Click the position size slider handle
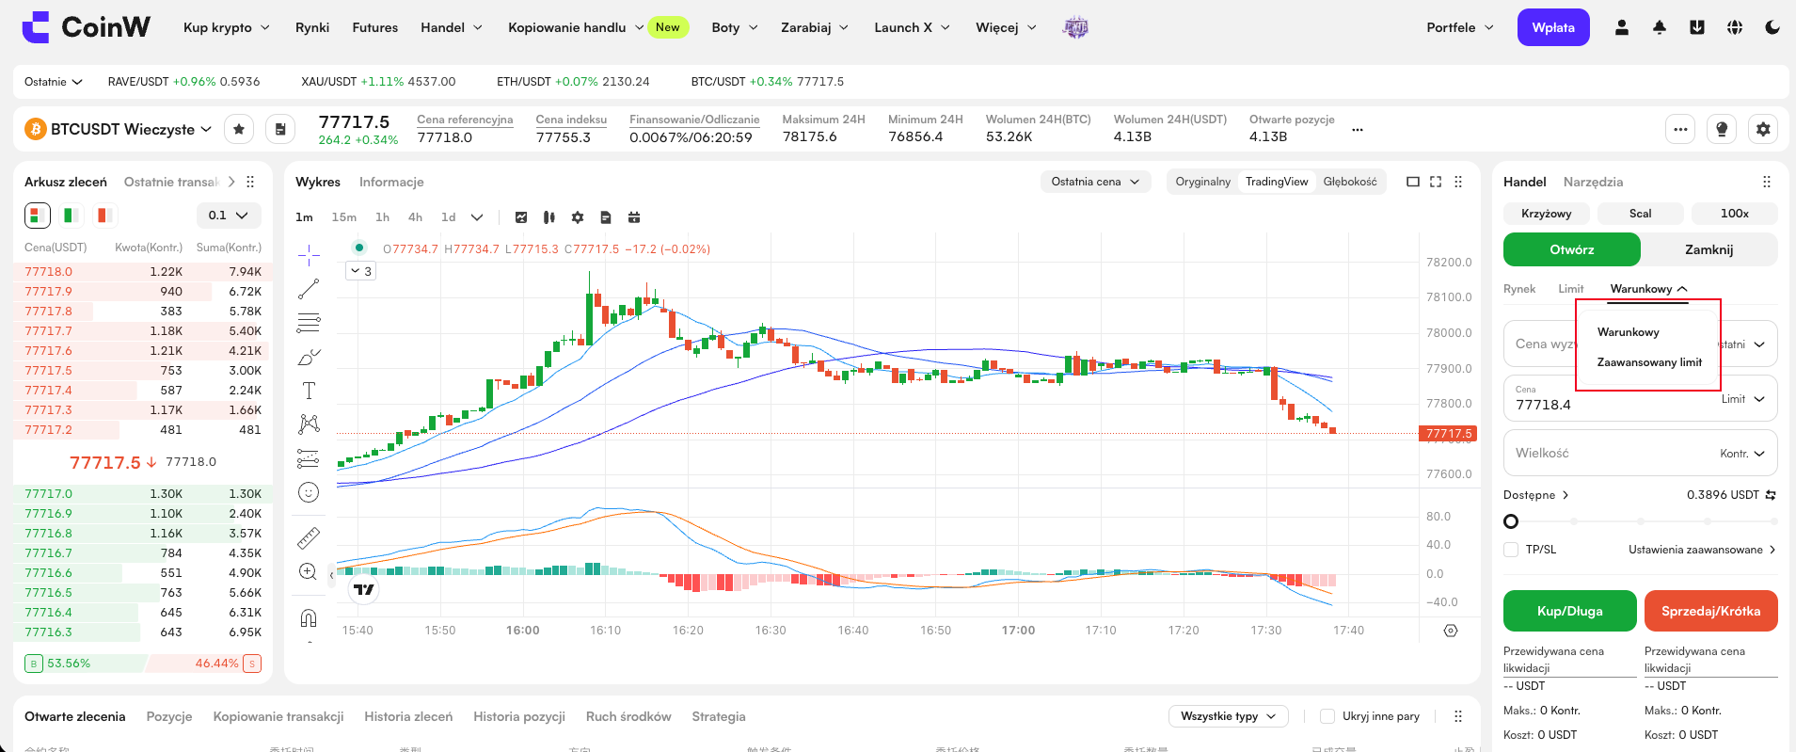The width and height of the screenshot is (1796, 752). 1511,521
